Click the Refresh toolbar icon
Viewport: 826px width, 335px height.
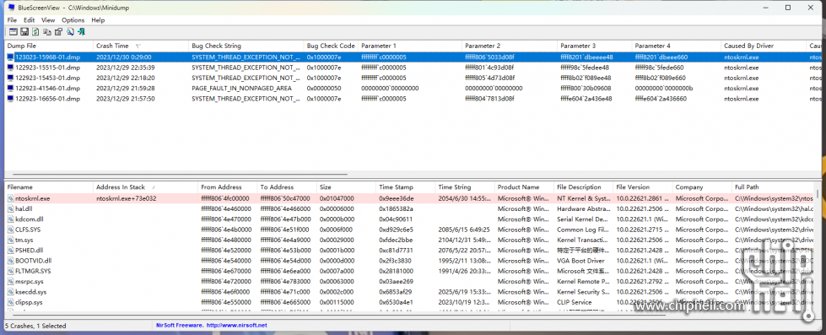pyautogui.click(x=35, y=32)
